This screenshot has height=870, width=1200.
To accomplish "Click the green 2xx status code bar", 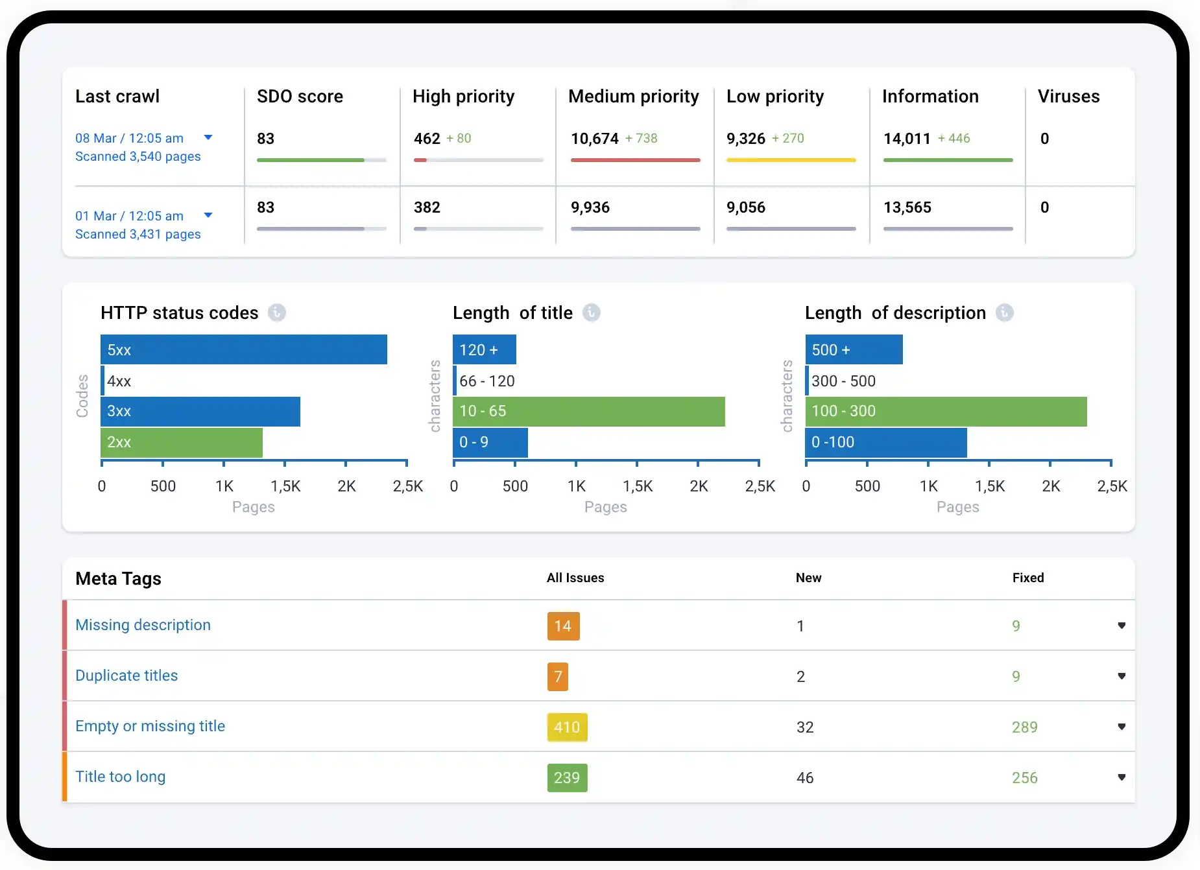I will coord(182,443).
